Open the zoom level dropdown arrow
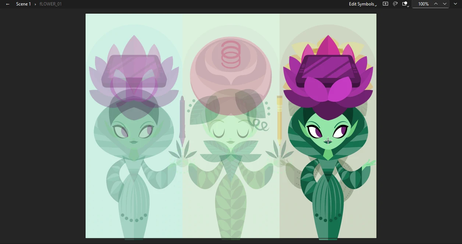Viewport: 462px width, 244px height. click(445, 4)
